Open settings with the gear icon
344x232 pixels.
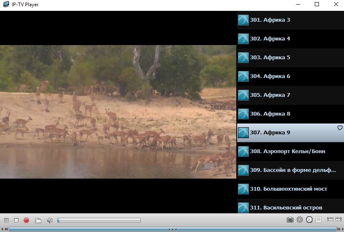click(300, 219)
